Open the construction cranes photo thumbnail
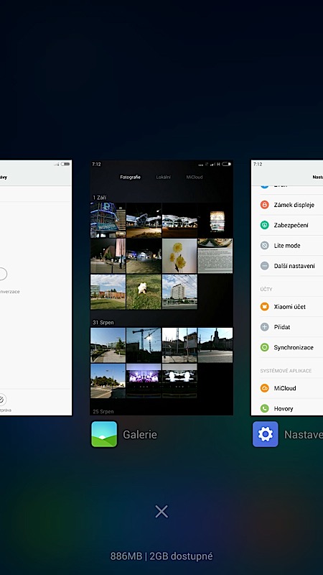This screenshot has width=323, height=575. pos(144,345)
